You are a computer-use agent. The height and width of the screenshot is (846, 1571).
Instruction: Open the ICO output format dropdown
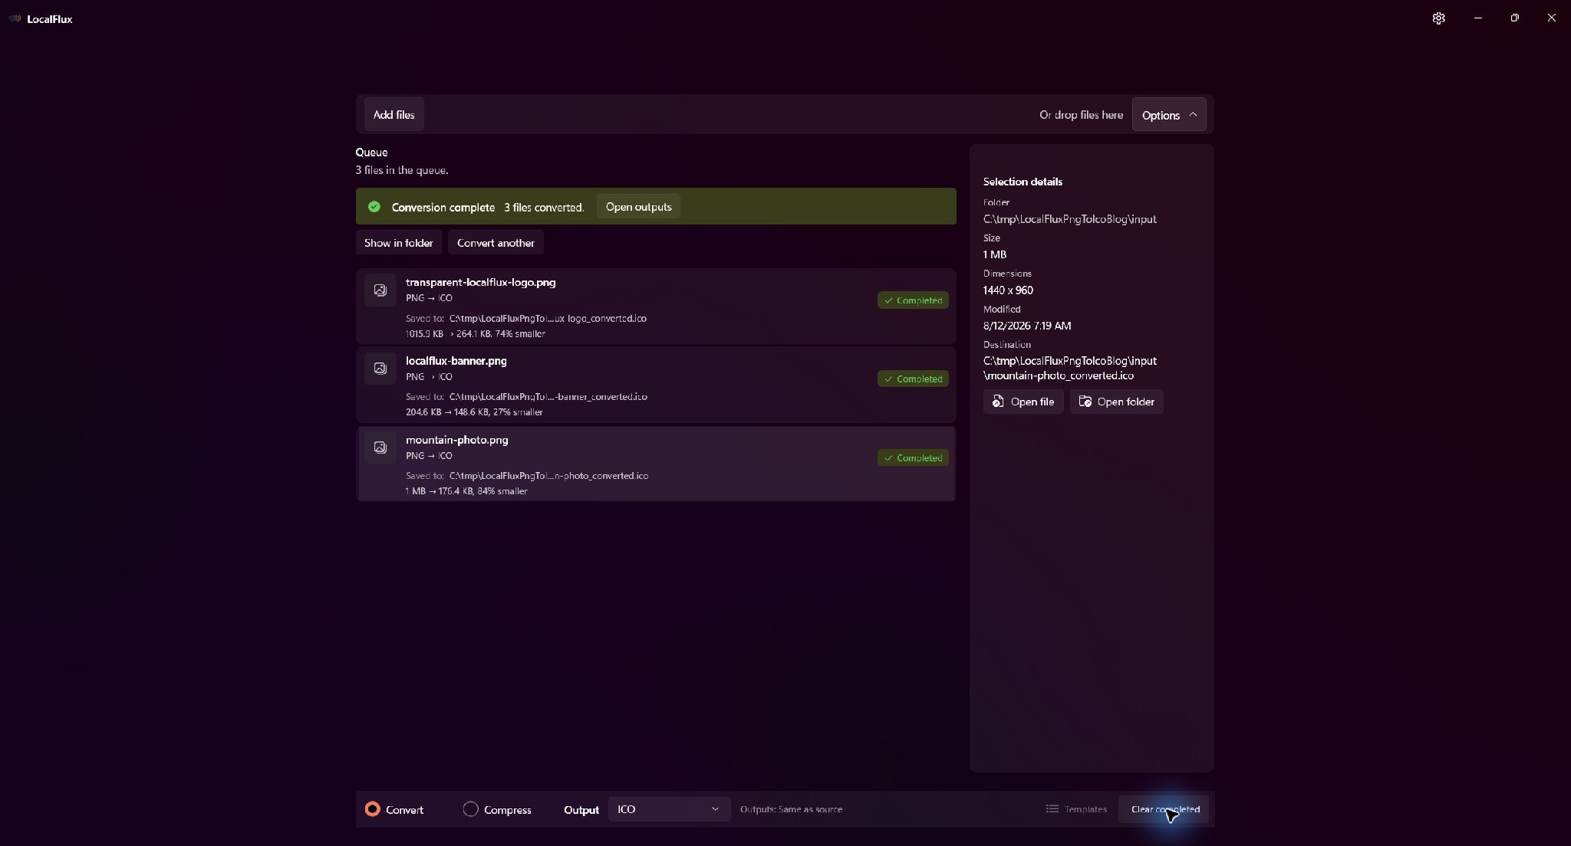point(669,809)
